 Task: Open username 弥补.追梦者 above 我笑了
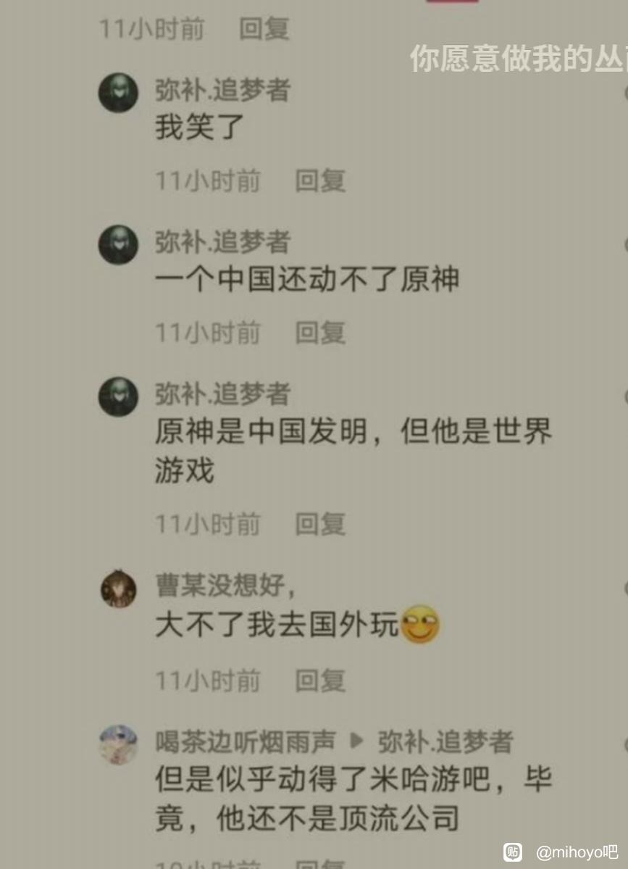[x=222, y=90]
